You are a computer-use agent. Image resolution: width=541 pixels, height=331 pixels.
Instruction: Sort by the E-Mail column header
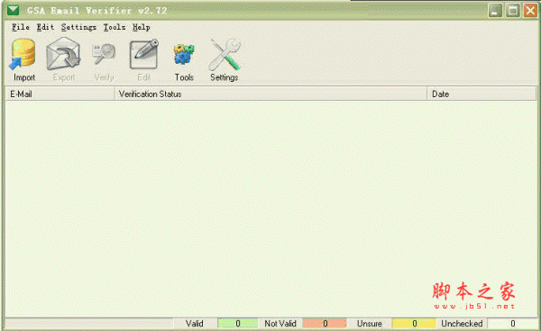(60, 94)
